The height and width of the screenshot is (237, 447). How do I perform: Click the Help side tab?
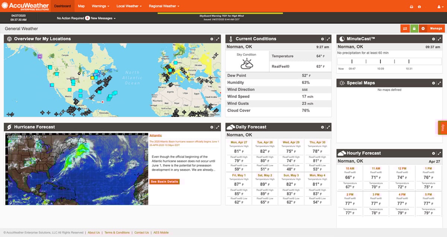pos(443,128)
